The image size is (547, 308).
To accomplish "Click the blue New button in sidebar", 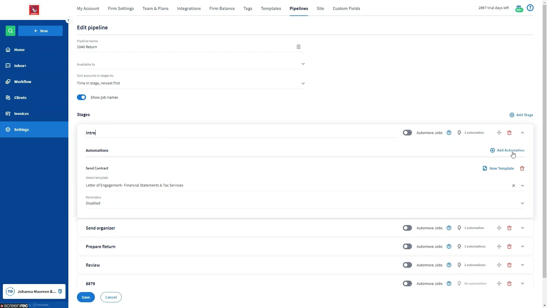I will (x=40, y=31).
